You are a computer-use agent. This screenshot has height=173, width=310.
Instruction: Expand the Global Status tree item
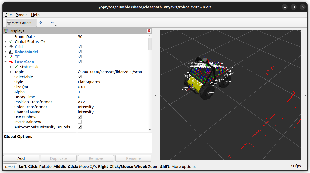click(5, 42)
